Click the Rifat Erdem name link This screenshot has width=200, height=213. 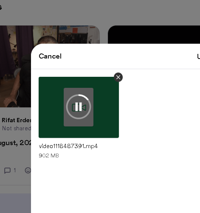click(x=16, y=120)
